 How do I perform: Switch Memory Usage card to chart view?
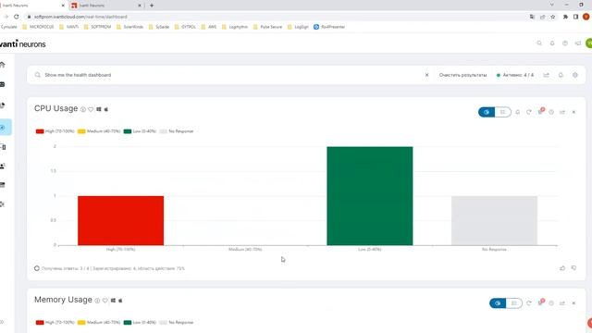click(x=498, y=303)
